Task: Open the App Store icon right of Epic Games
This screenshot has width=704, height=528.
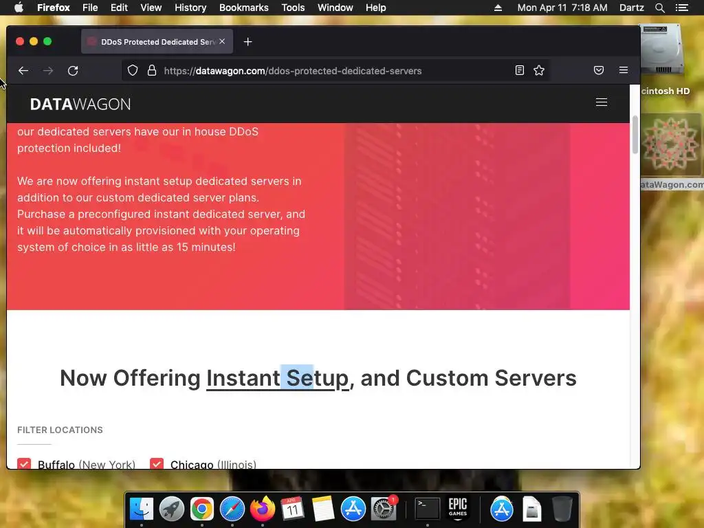Action: coord(501,509)
